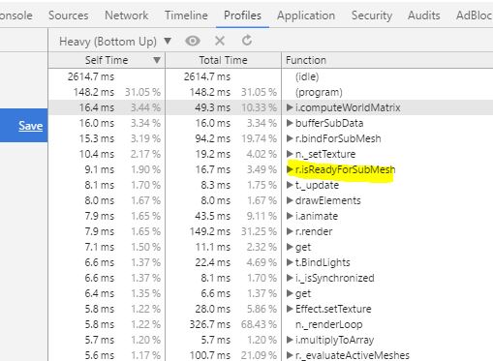This screenshot has width=493, height=361.
Task: Click the 49.3 ms total time cell
Action: pos(212,107)
